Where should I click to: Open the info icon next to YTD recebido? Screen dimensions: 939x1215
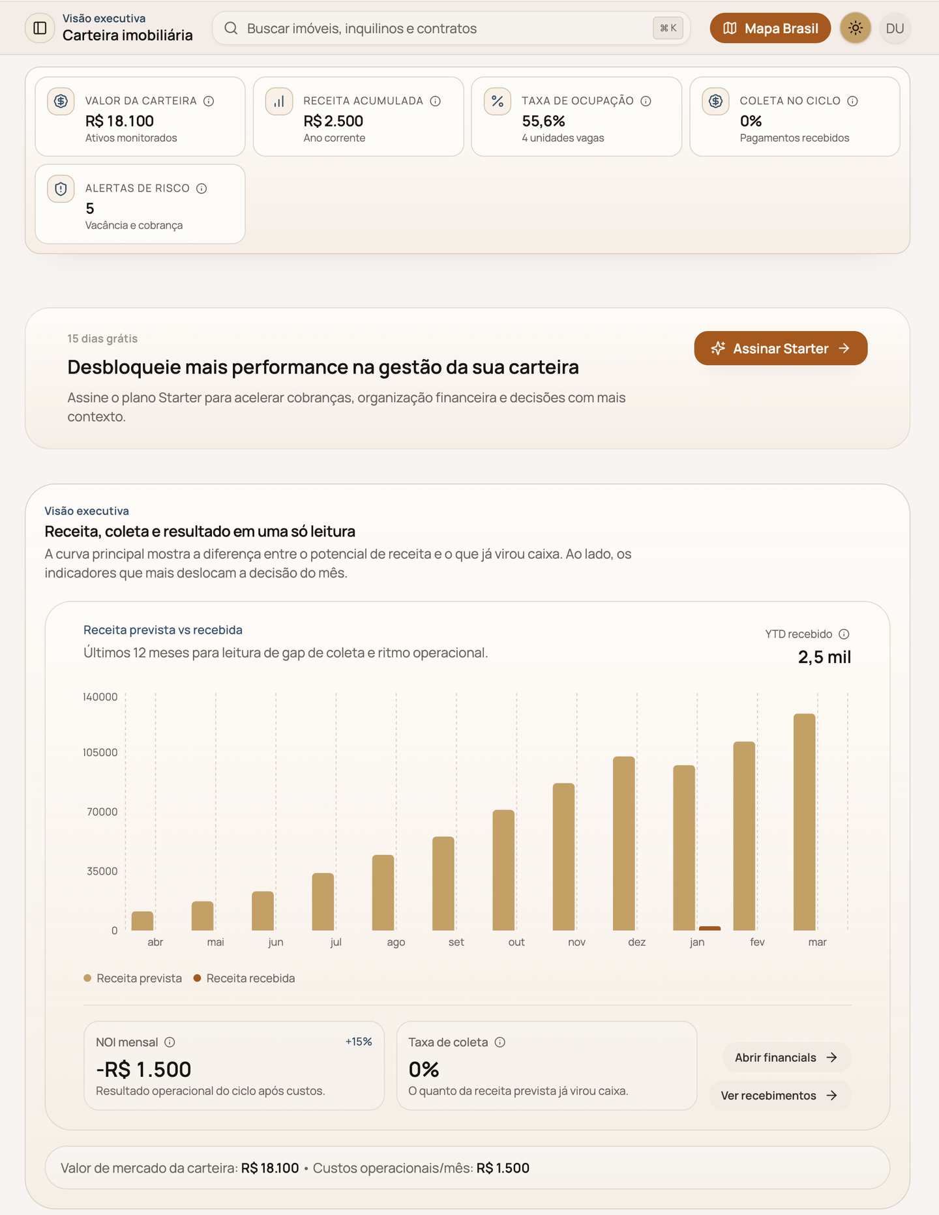[845, 633]
